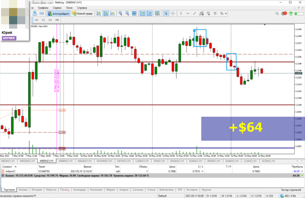Screen dimensions: 305x198
Task: Close the position via x next to 64.30
Action: [x=302, y=171]
